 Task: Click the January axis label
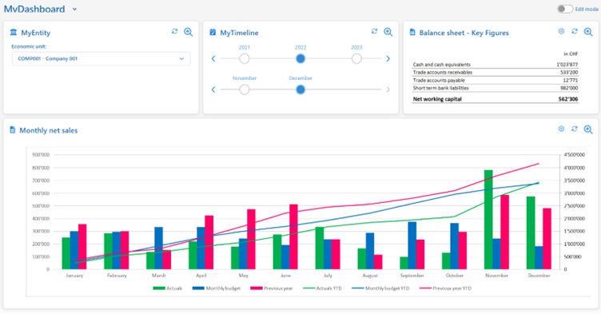74,276
